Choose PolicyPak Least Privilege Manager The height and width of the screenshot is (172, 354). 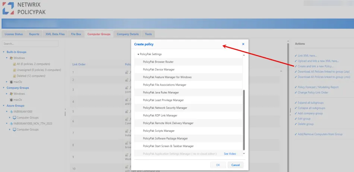coord(163,100)
